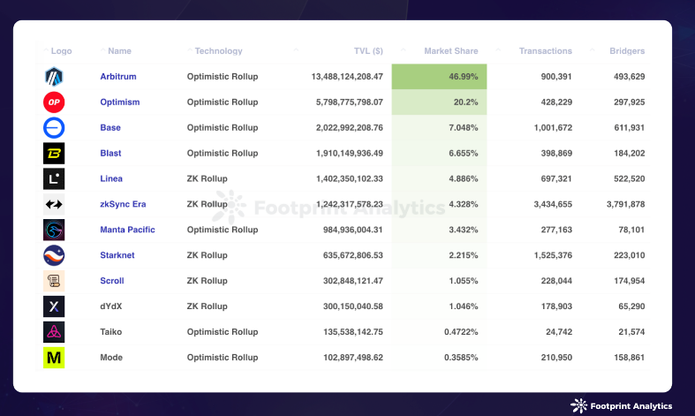Sort by the Market Share column header

(450, 51)
